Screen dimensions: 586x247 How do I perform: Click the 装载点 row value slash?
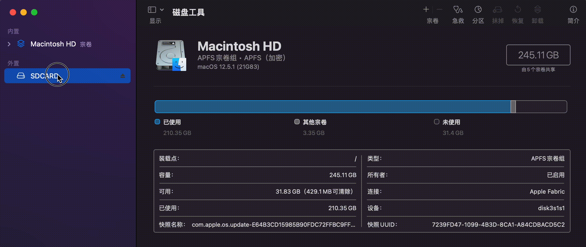[x=355, y=159]
